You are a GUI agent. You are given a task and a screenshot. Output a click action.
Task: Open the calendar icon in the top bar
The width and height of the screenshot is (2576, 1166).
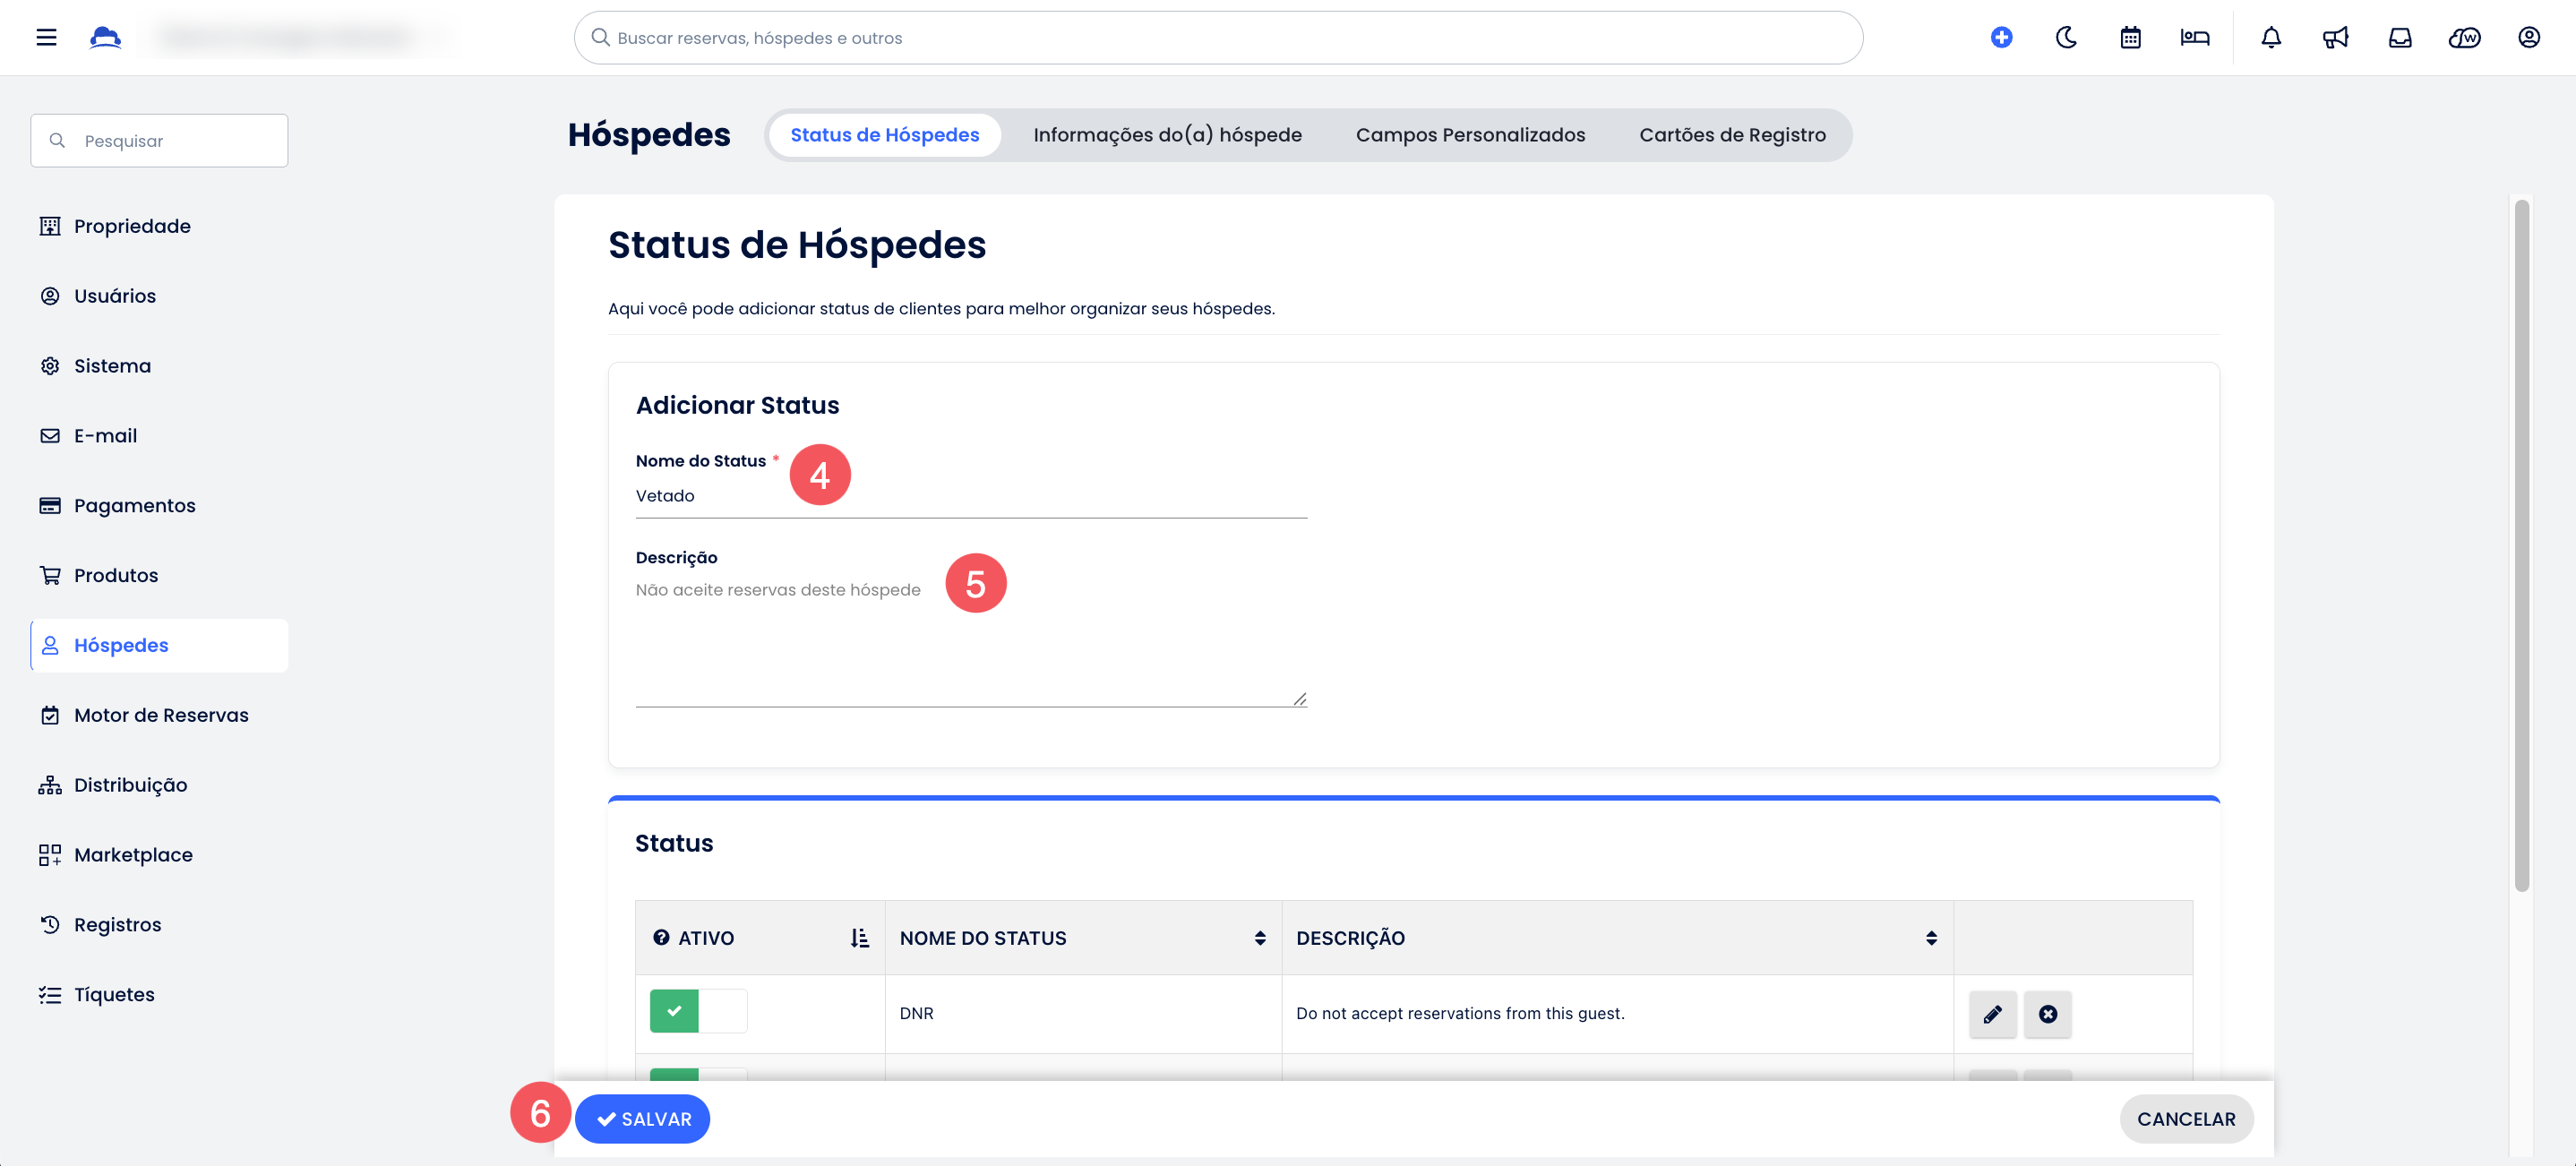2130,38
